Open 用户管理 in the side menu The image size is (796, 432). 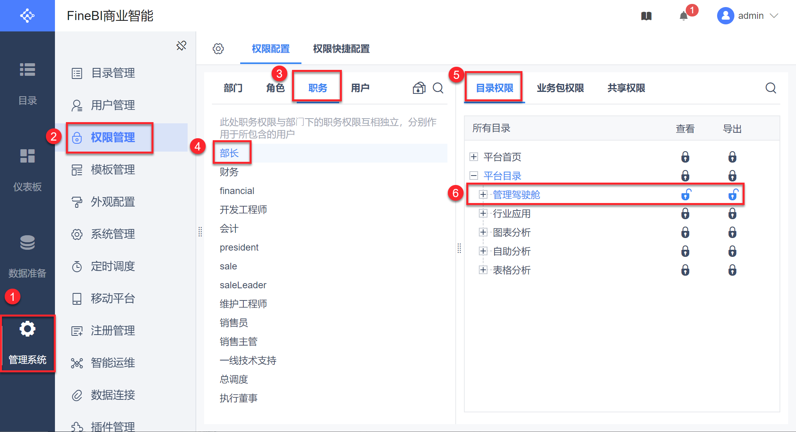113,105
